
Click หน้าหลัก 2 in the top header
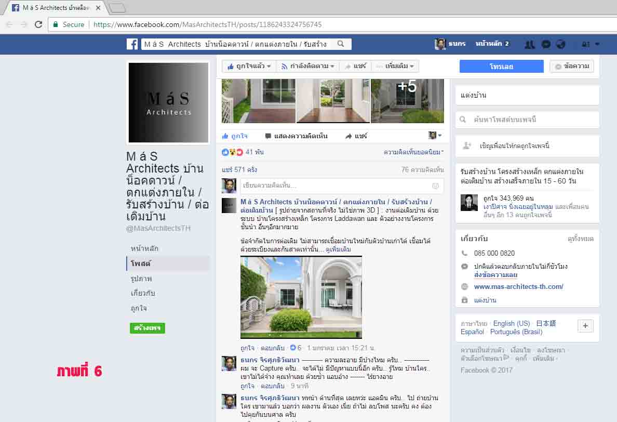[x=492, y=44]
